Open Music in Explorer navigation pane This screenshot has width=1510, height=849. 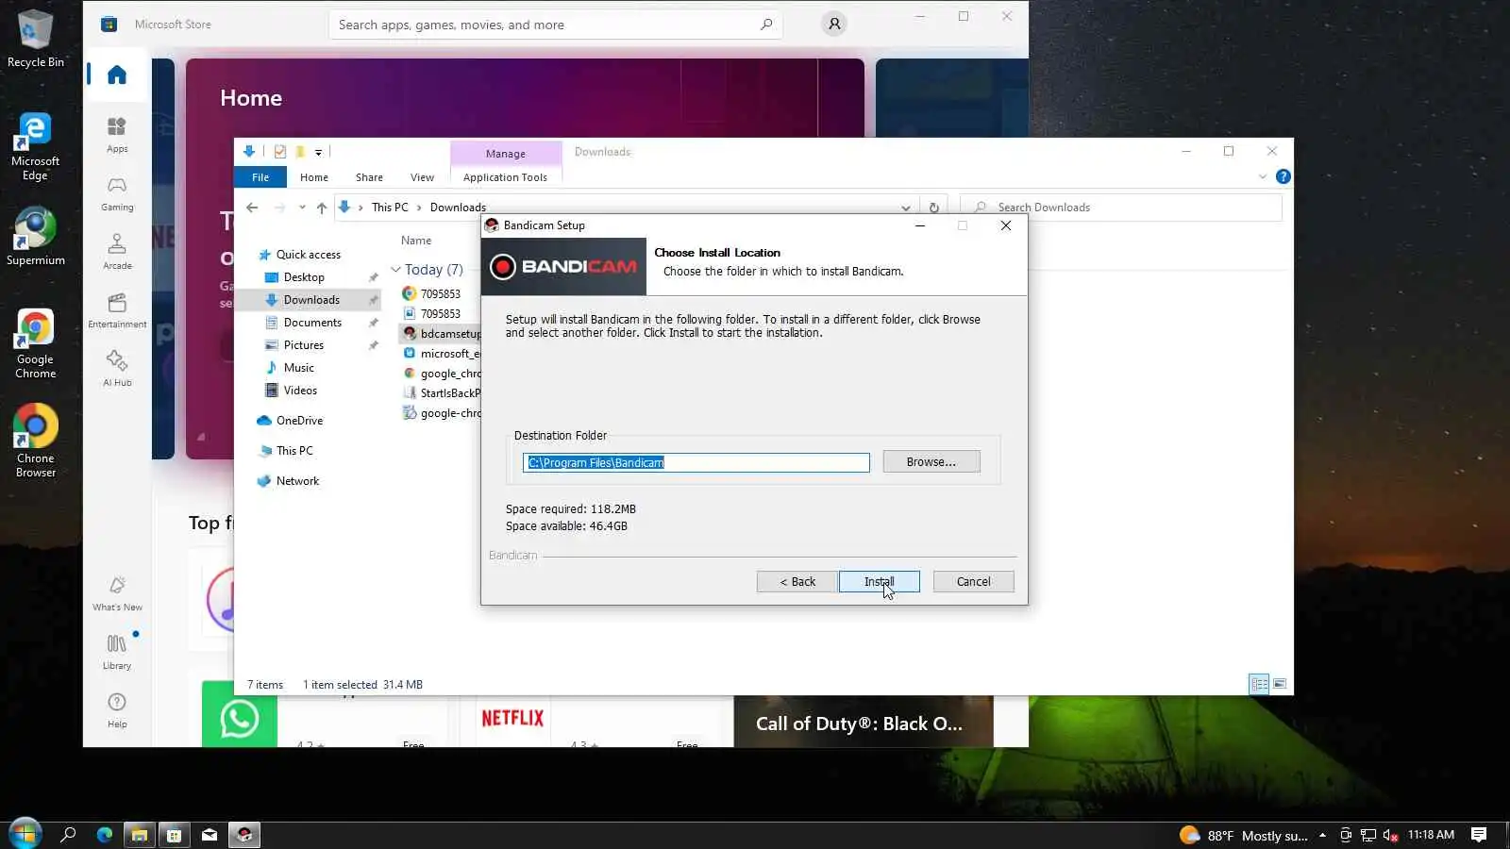(x=299, y=368)
